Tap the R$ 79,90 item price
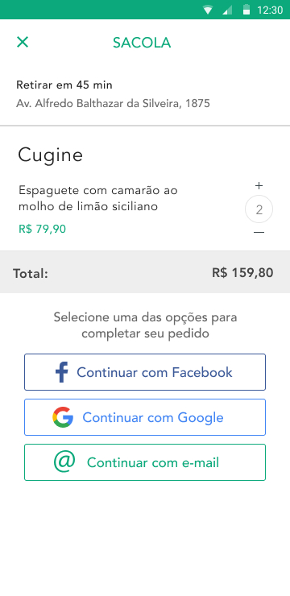Screen dimensions: 290x596 point(42,230)
